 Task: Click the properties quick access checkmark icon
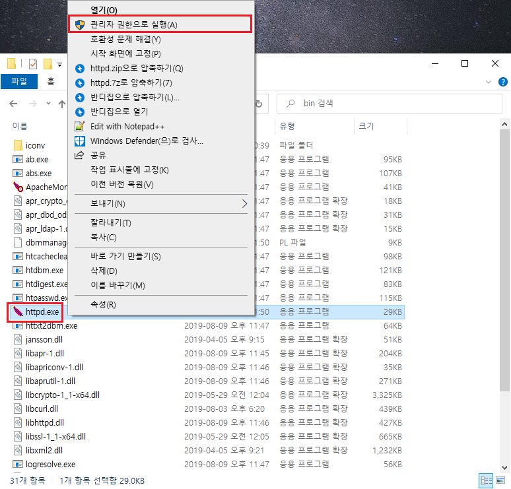coord(33,64)
